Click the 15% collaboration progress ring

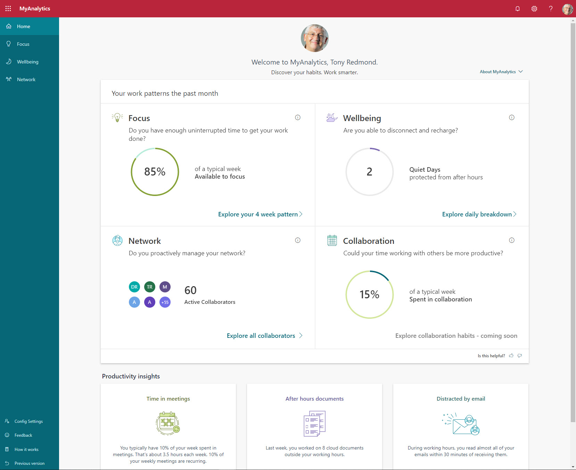(x=370, y=294)
